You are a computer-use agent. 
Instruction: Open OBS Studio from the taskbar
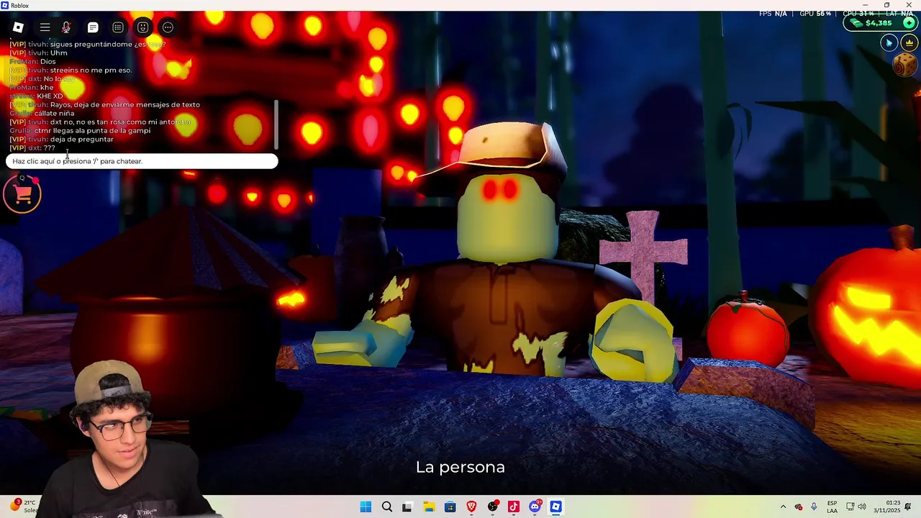click(493, 506)
